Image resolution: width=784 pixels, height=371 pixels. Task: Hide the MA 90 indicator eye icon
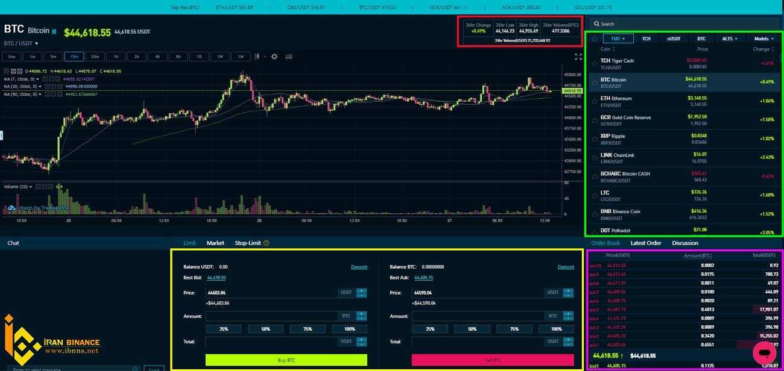(x=48, y=94)
